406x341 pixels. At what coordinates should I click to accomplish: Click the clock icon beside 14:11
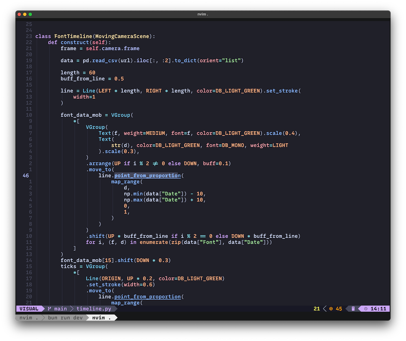[x=366, y=308]
